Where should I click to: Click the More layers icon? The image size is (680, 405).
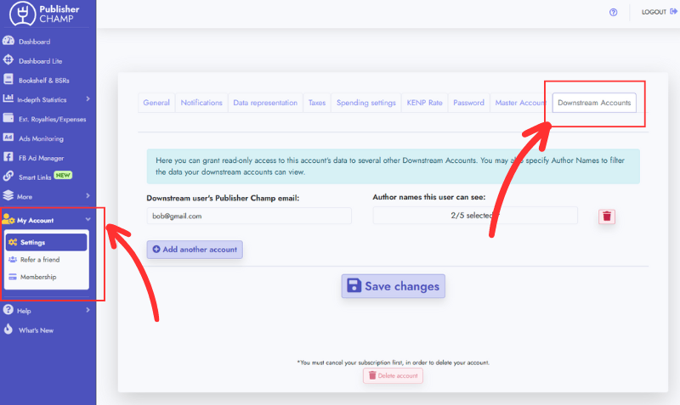[x=8, y=195]
